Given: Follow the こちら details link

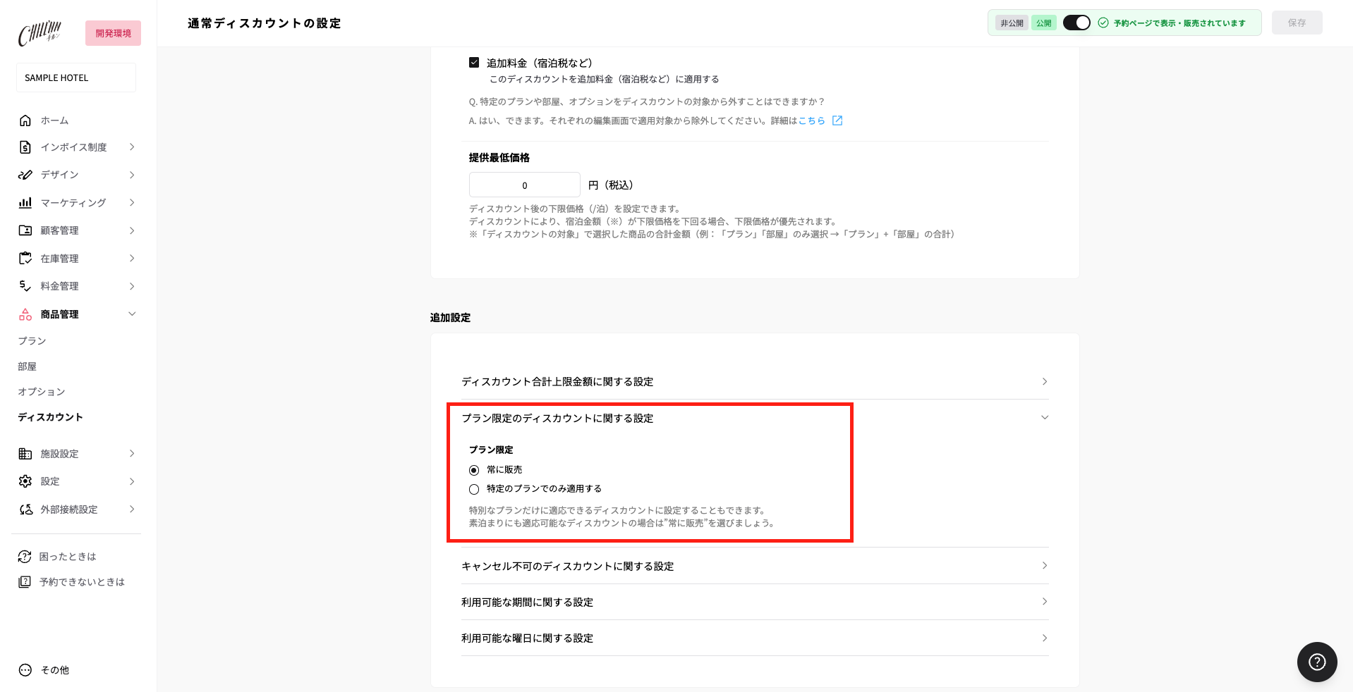Looking at the screenshot, I should 811,121.
